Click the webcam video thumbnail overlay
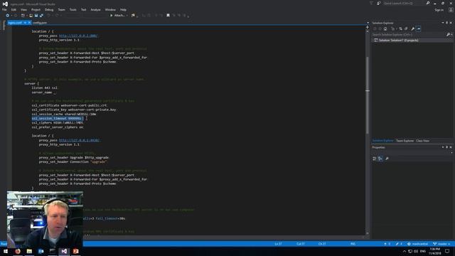The height and width of the screenshot is (256, 455). (x=45, y=219)
